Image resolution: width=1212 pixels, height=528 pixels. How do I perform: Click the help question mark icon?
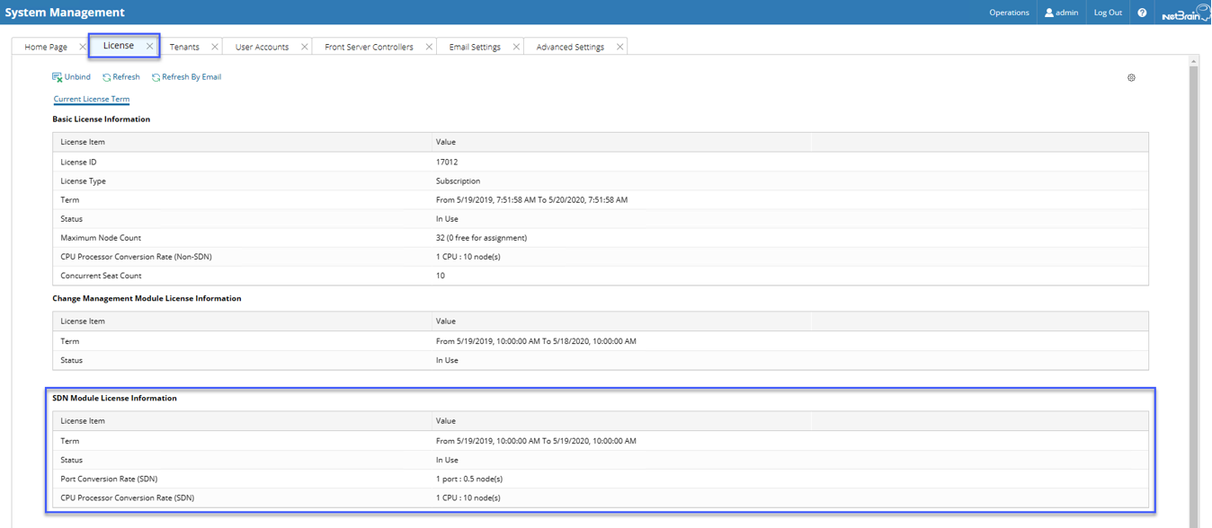pos(1142,13)
